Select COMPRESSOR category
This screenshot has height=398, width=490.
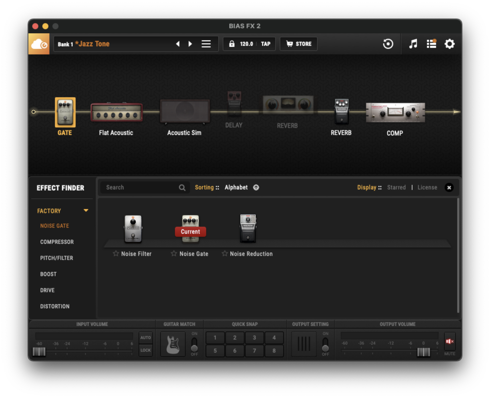[57, 242]
